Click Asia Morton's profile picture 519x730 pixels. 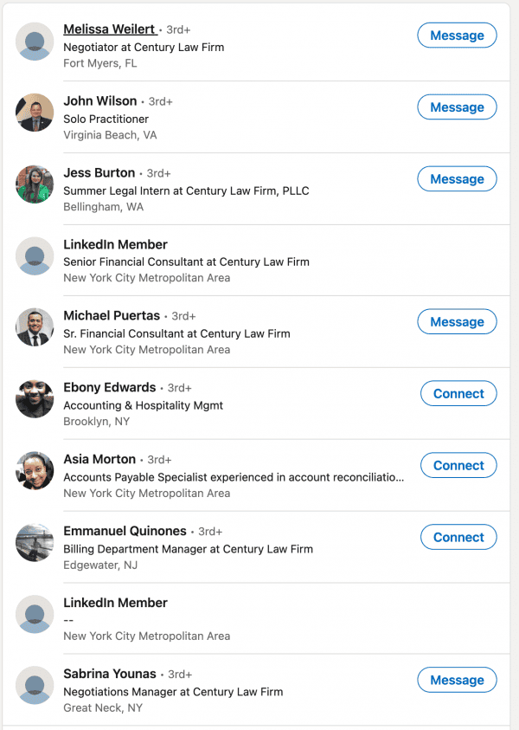[x=35, y=471]
